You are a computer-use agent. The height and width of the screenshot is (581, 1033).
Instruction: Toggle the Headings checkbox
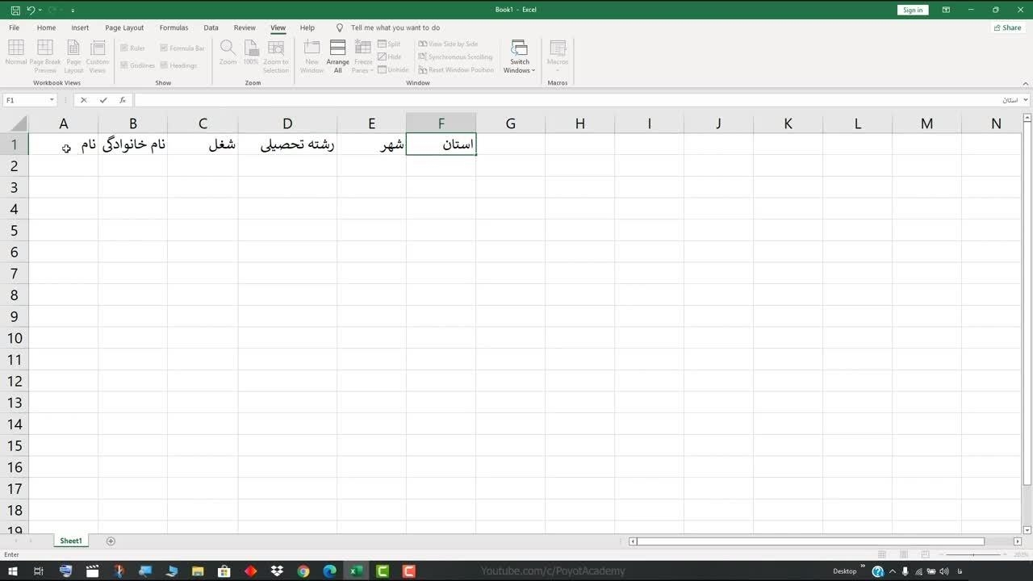[x=164, y=65]
